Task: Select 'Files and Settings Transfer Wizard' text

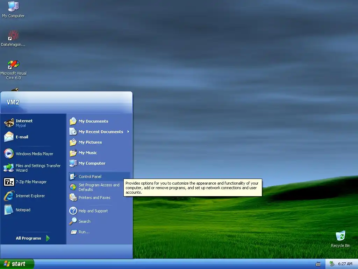Action: pyautogui.click(x=38, y=168)
